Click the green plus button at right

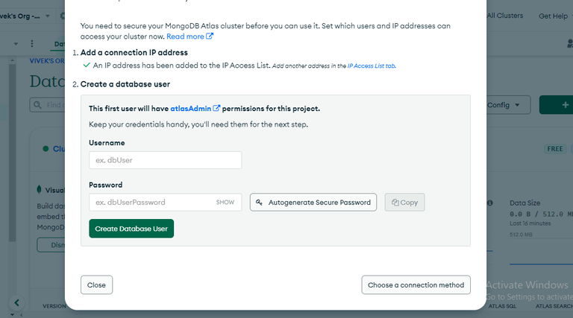point(554,105)
